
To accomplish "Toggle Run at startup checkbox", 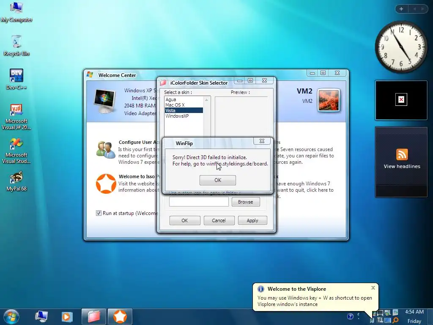I will (x=99, y=213).
